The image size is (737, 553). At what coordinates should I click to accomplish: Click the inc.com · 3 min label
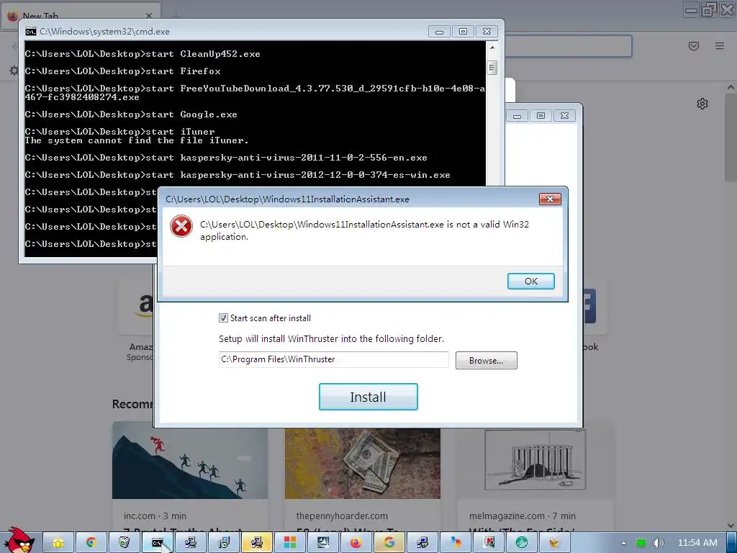155,516
